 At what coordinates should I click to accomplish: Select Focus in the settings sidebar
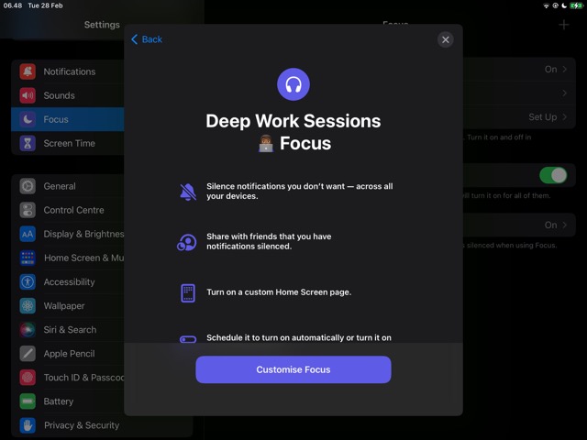(56, 119)
